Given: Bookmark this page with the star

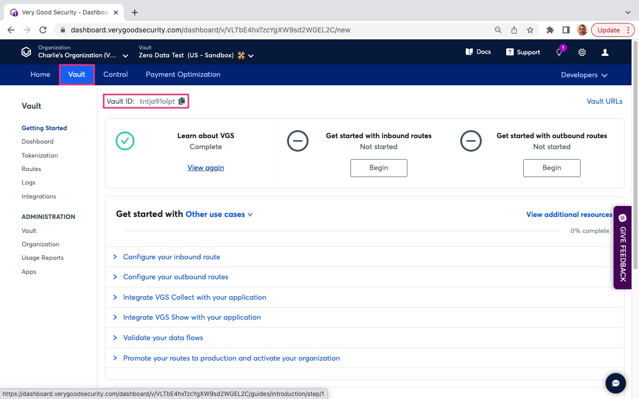Looking at the screenshot, I should pyautogui.click(x=530, y=30).
